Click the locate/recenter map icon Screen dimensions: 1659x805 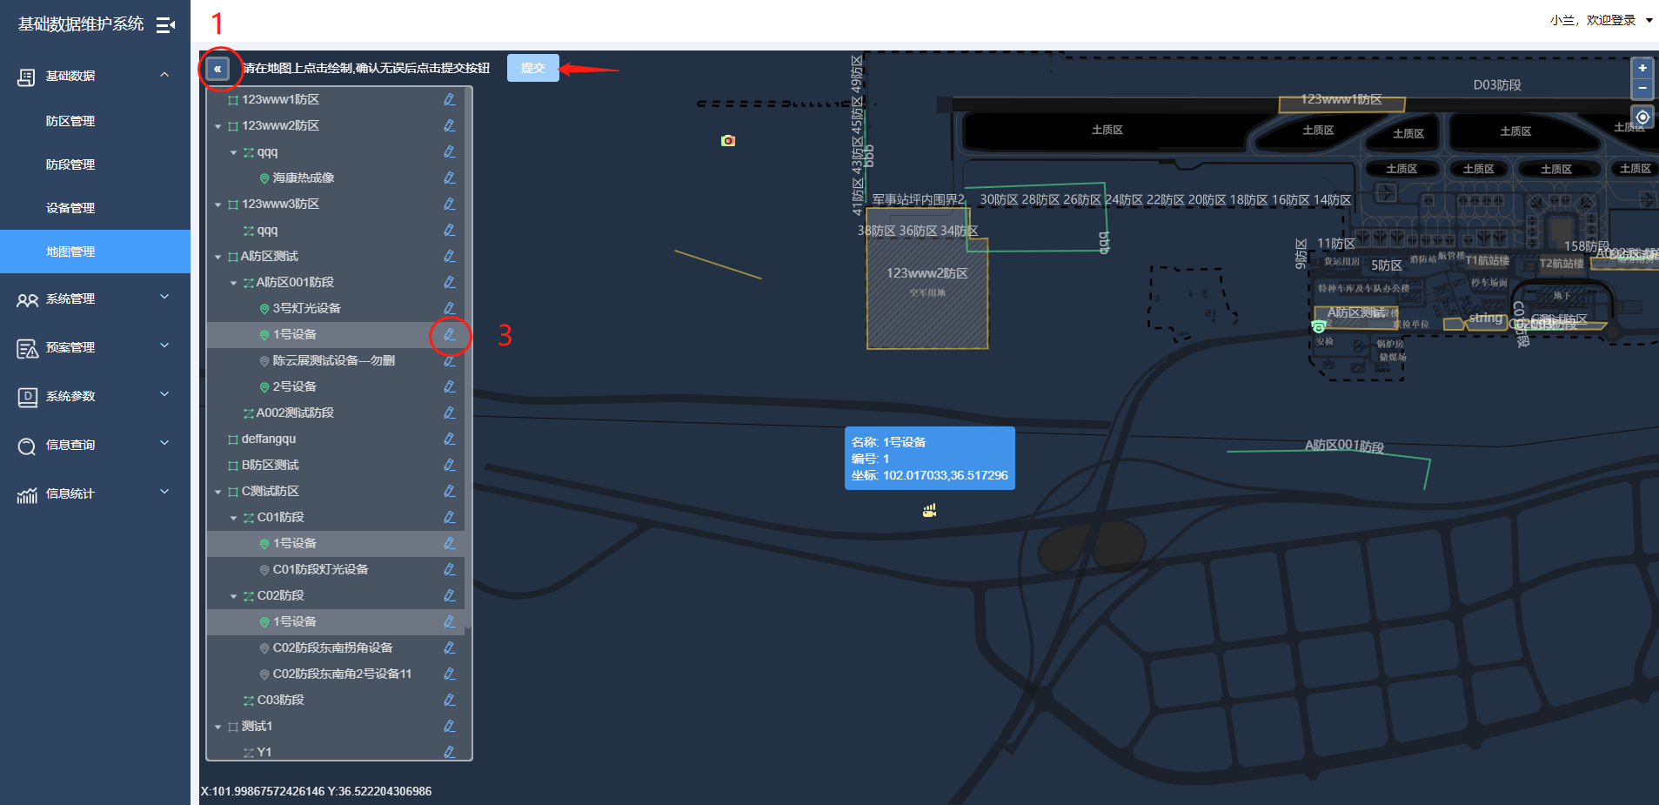[x=1642, y=117]
